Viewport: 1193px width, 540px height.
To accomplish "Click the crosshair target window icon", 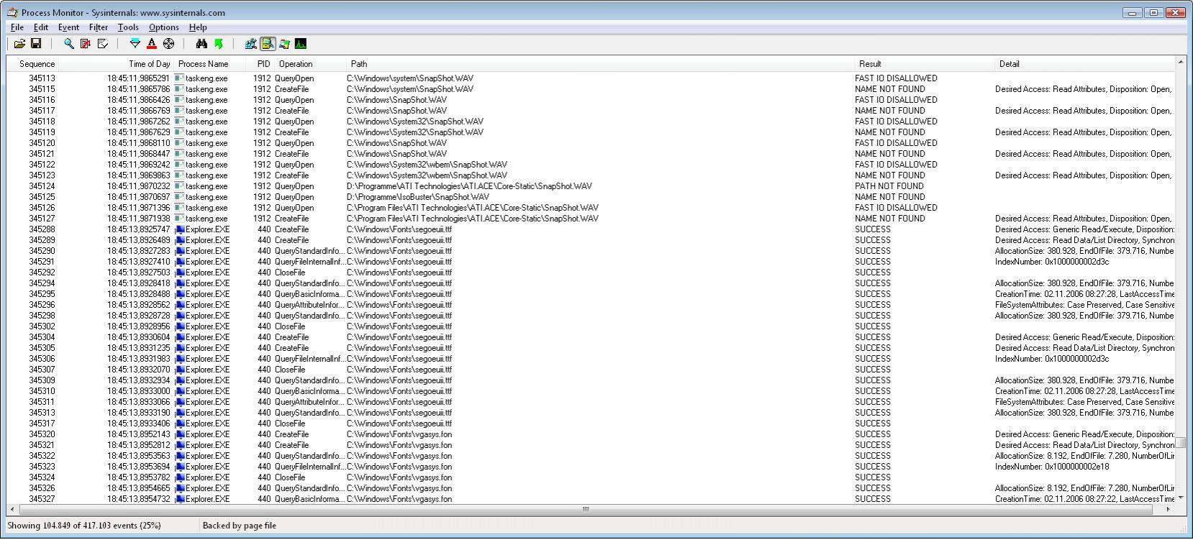I will 168,44.
